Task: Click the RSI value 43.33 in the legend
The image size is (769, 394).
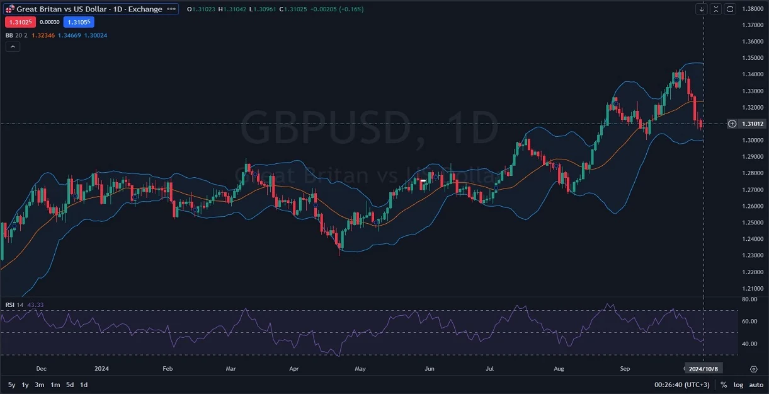Action: (x=35, y=305)
